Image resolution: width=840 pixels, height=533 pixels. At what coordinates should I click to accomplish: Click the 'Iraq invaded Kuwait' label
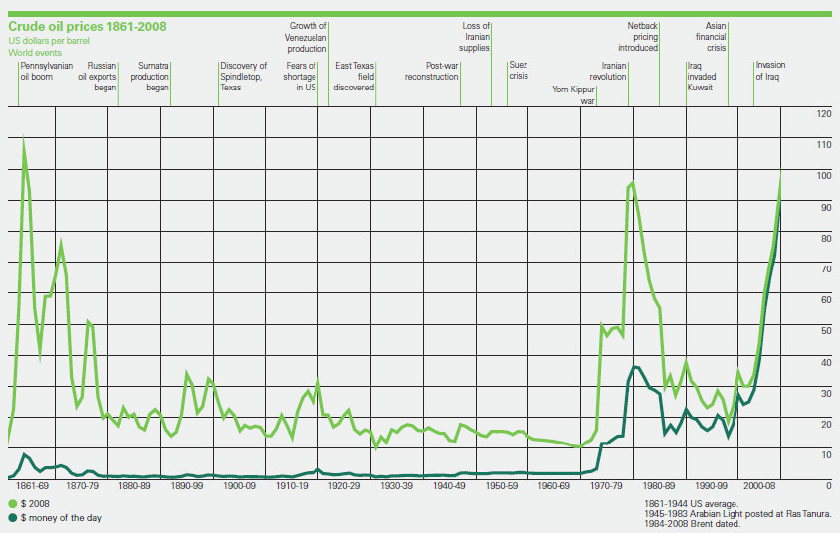(702, 76)
